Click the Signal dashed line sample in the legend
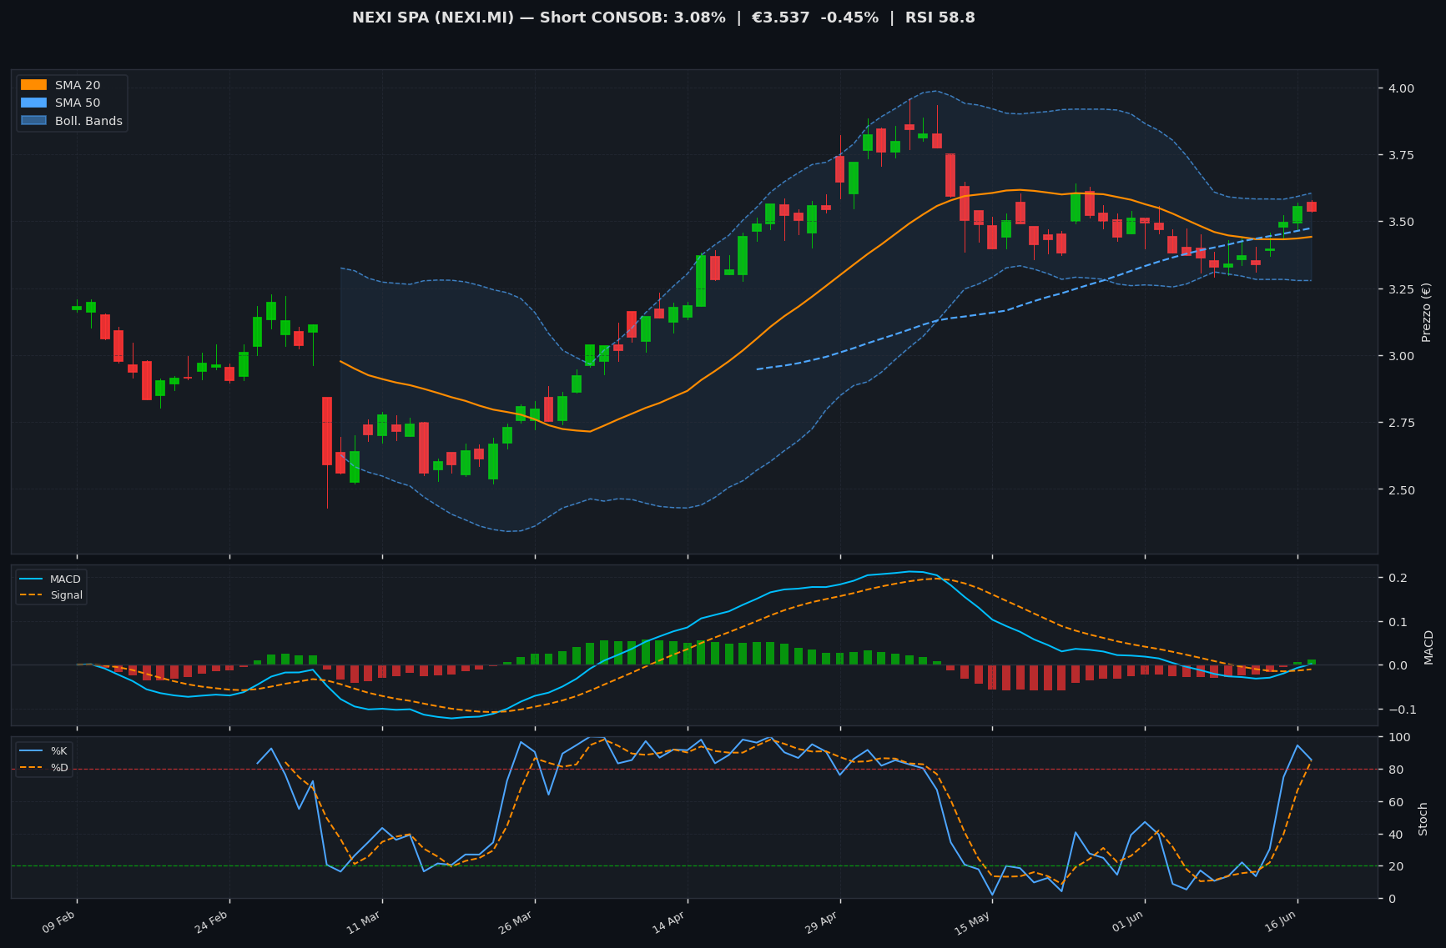The image size is (1446, 948). coord(31,595)
